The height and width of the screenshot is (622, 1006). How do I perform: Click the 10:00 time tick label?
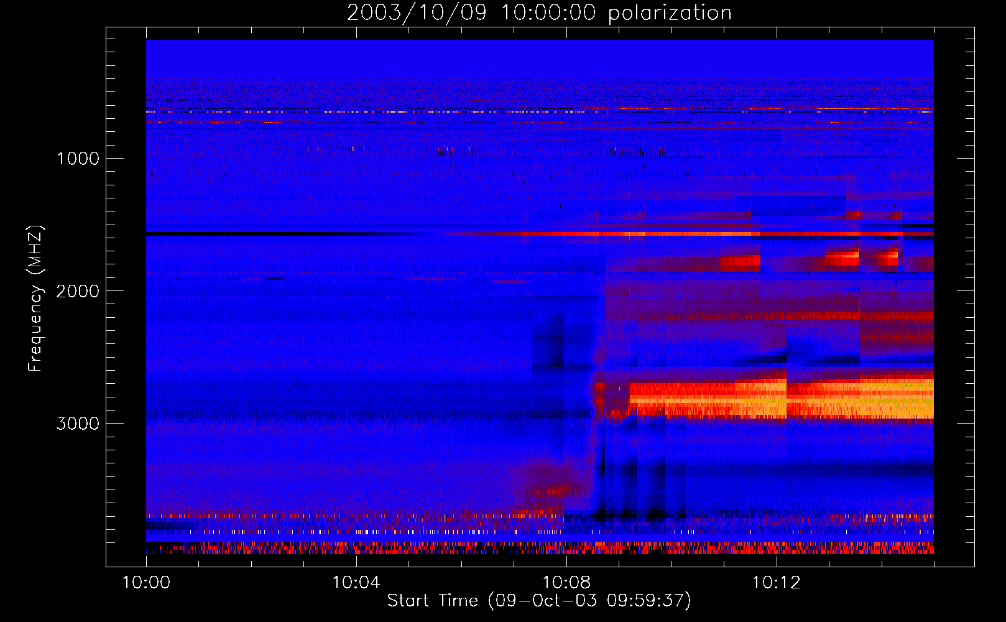coord(146,583)
